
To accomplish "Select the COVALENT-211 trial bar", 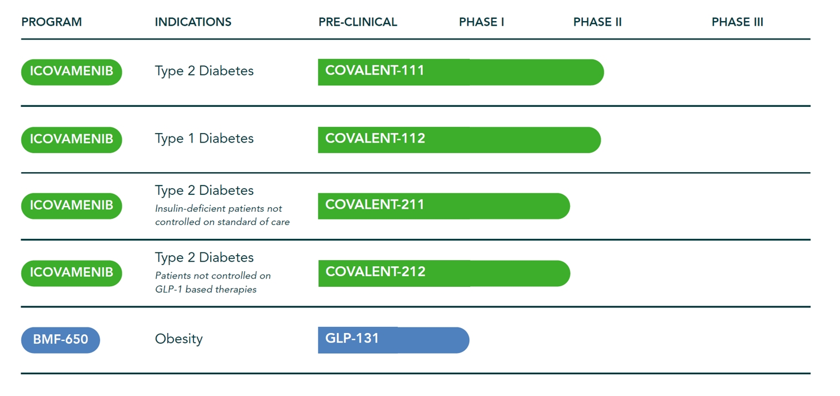I will [443, 206].
